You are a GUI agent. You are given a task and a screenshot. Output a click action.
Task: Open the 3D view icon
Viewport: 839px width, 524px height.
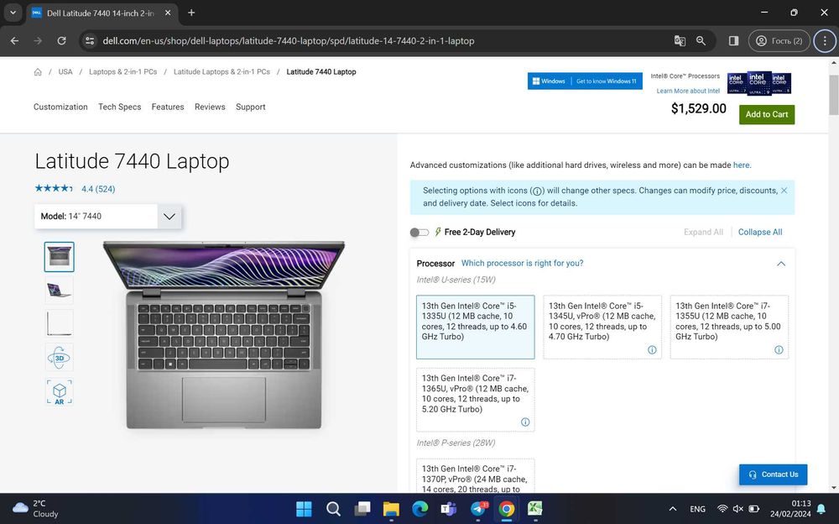pos(59,358)
